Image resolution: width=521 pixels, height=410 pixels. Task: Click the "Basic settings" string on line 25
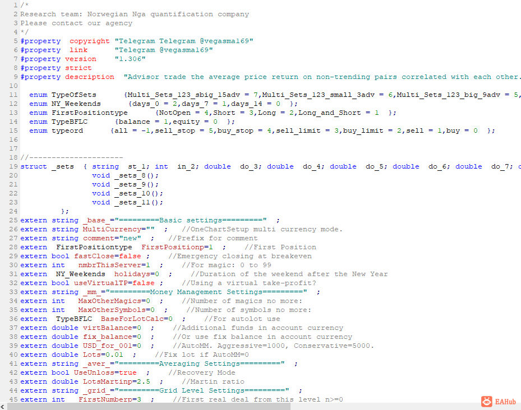tap(190, 220)
